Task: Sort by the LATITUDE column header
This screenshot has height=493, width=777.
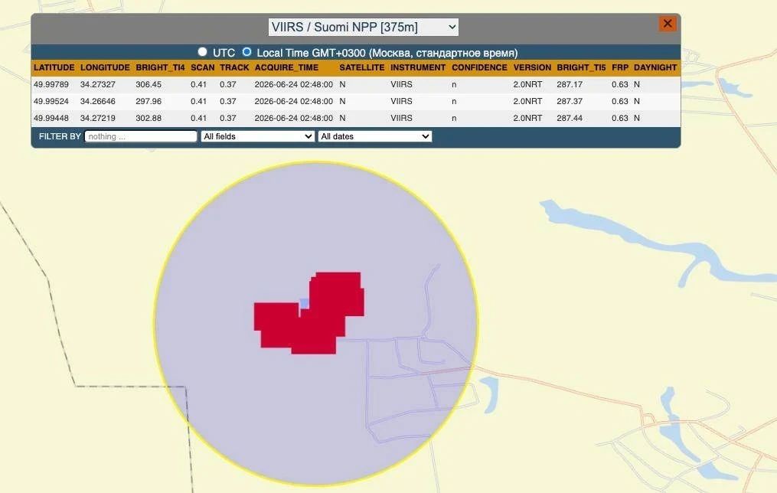Action: pyautogui.click(x=54, y=67)
